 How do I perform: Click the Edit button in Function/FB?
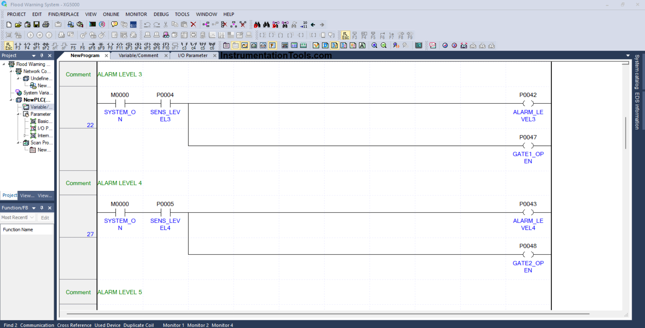click(45, 218)
